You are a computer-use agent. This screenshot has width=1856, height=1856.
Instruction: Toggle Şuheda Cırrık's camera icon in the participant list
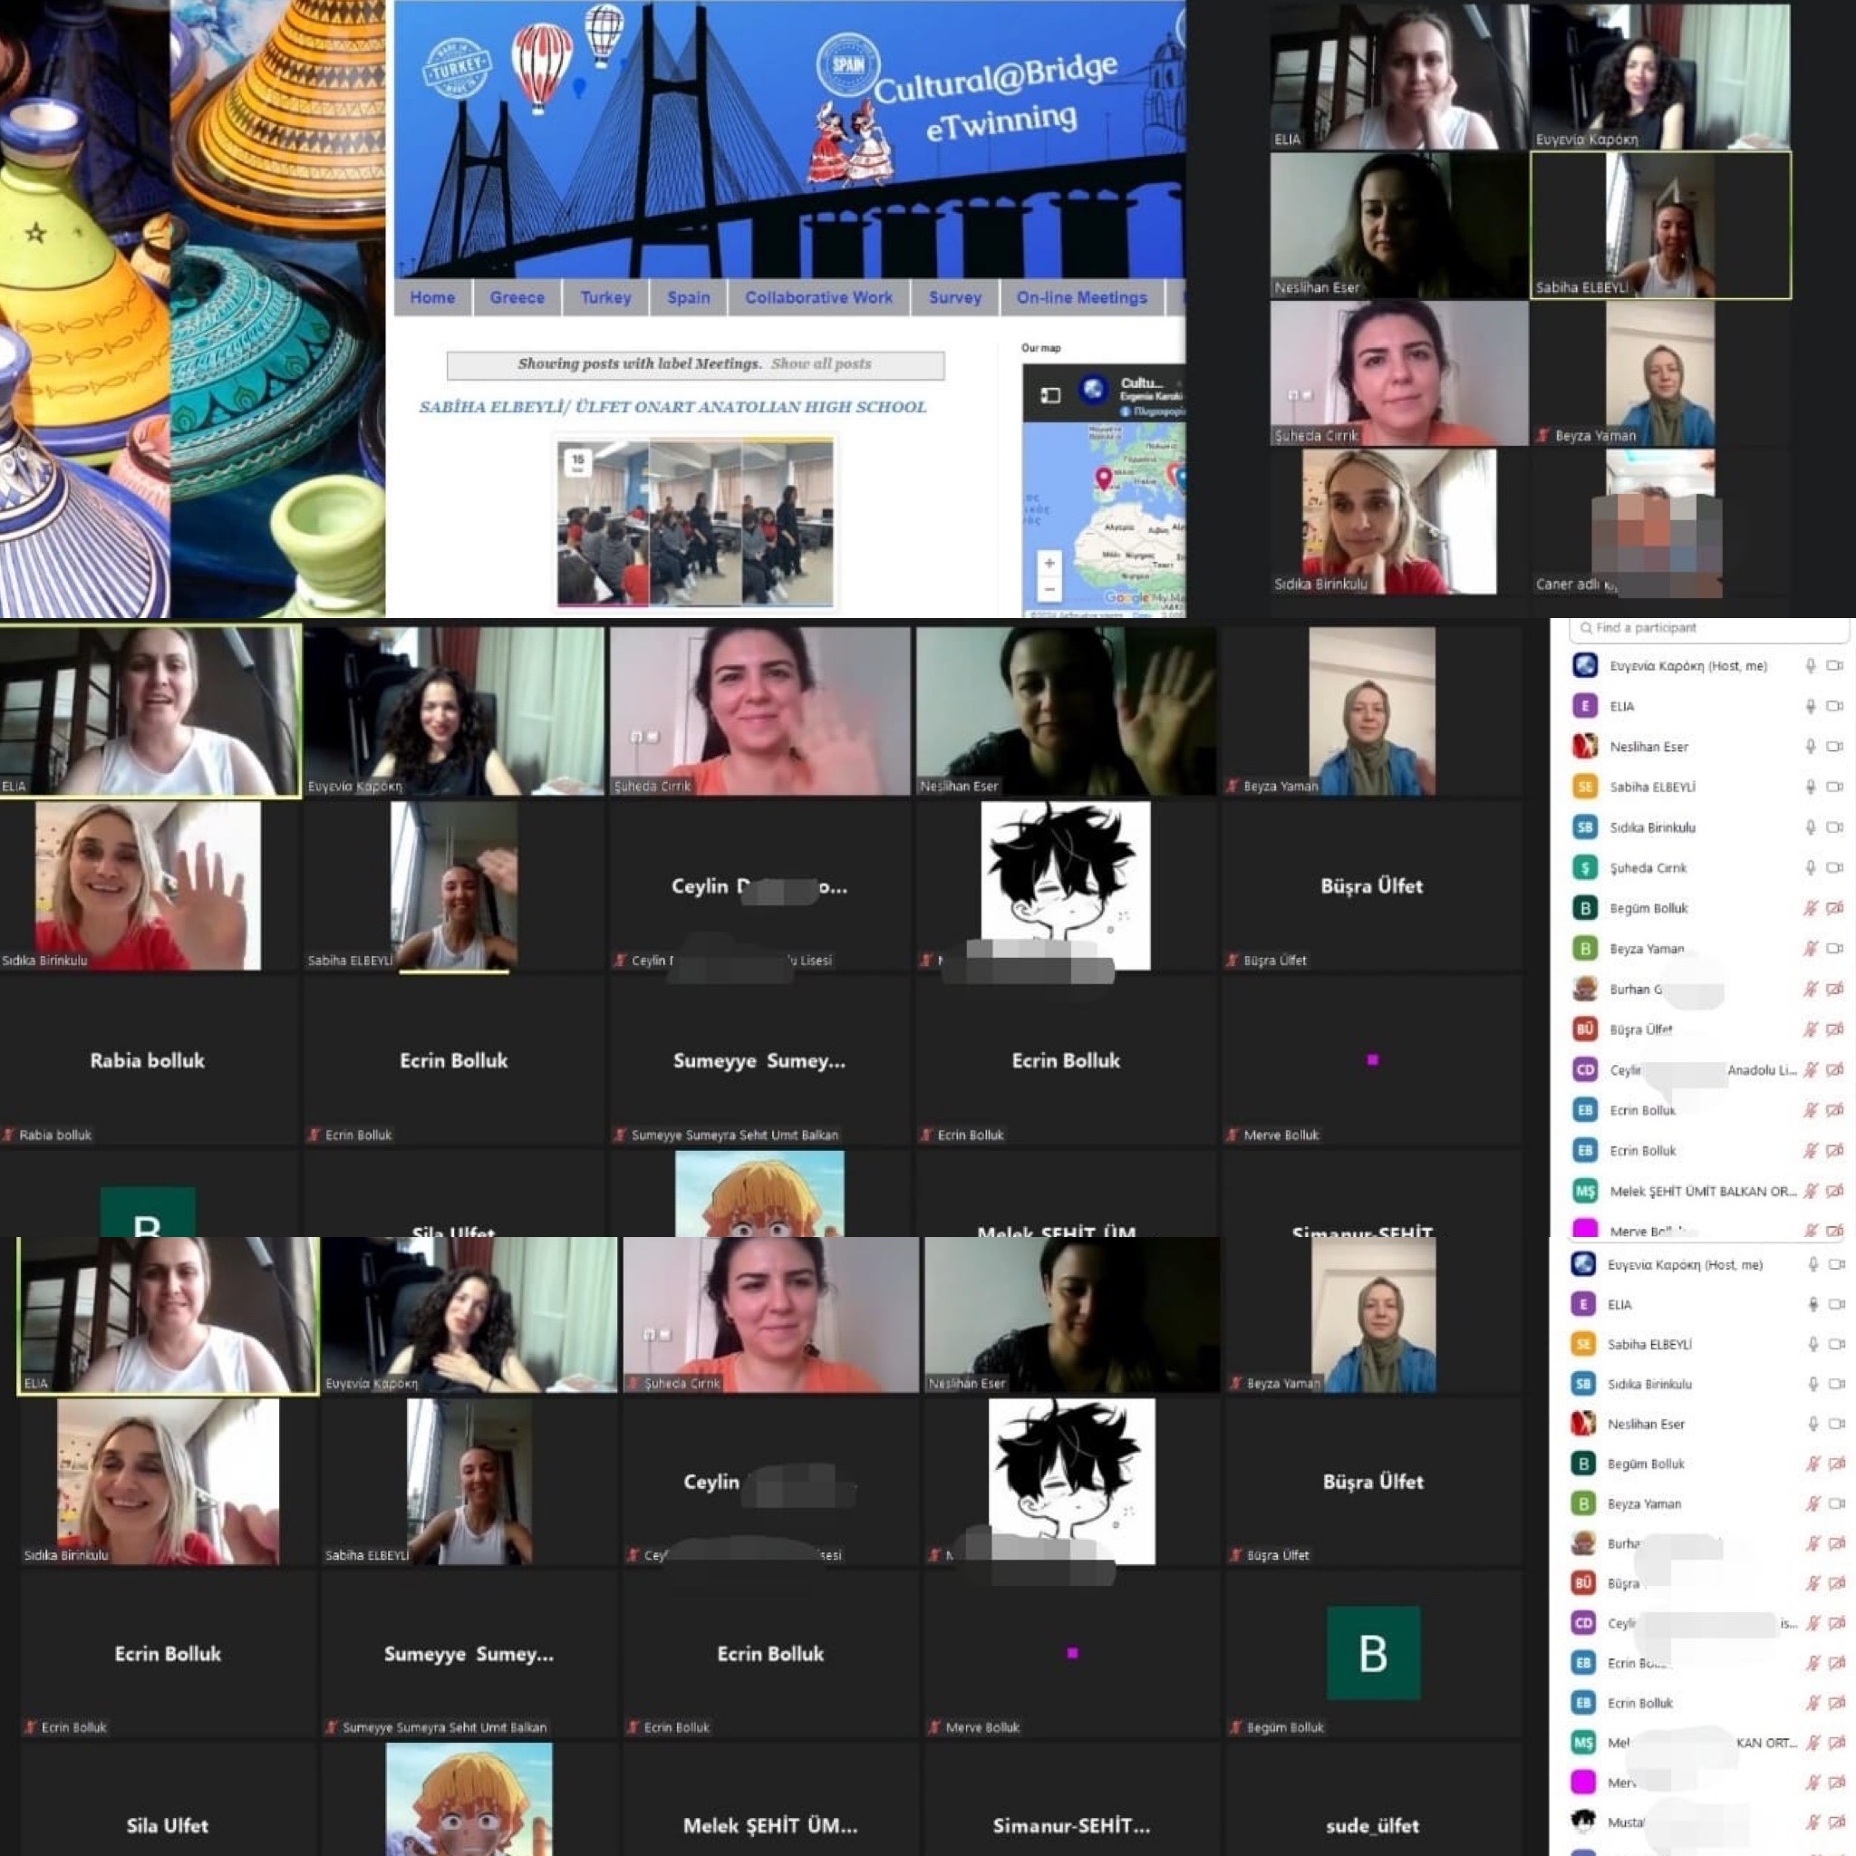1834,867
